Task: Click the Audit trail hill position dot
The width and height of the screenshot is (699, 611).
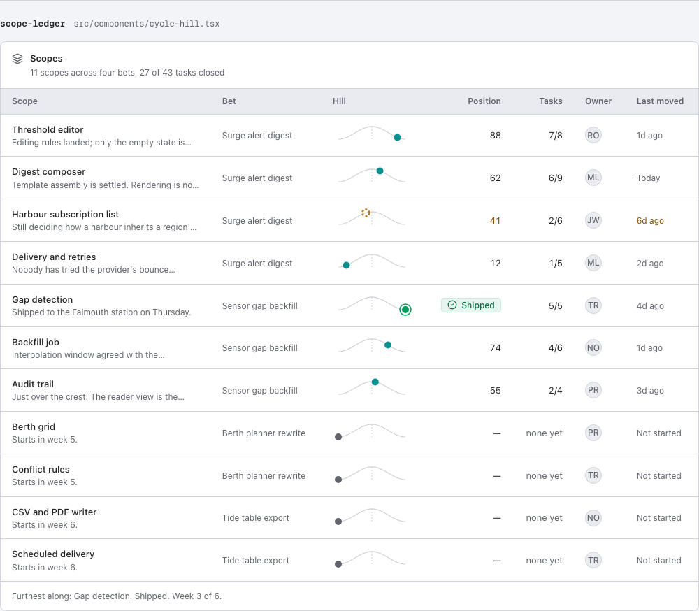Action: tap(375, 382)
